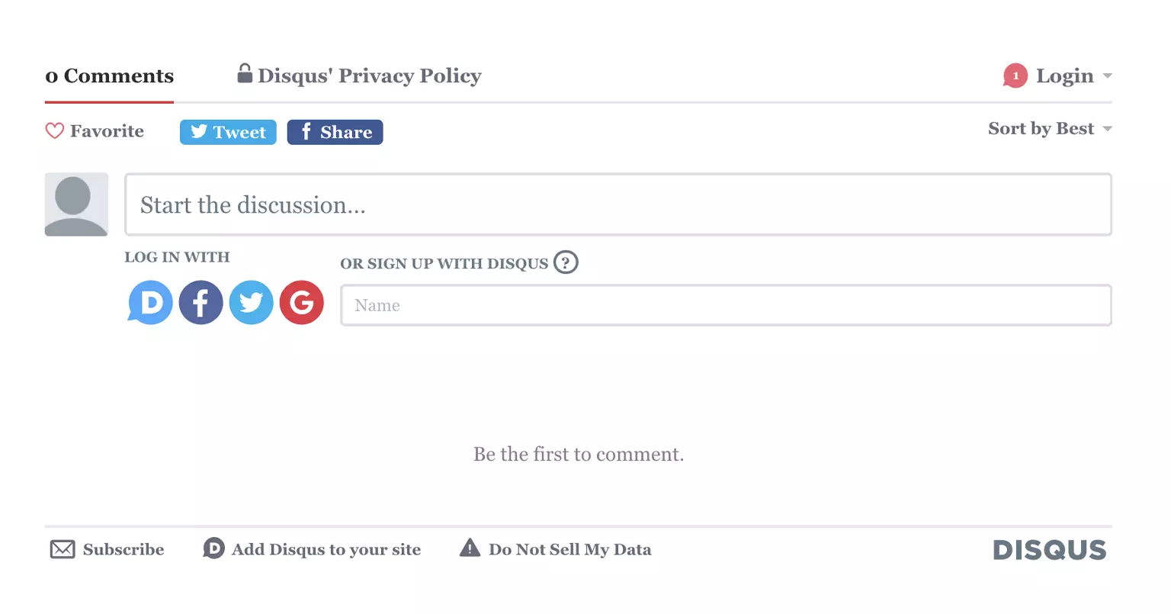Image resolution: width=1171 pixels, height=614 pixels.
Task: Select the 0 Comments tab
Action: point(109,76)
